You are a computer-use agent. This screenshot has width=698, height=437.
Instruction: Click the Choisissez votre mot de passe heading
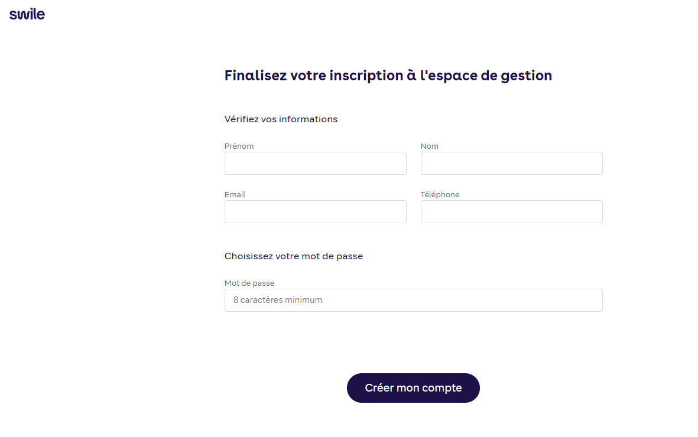pyautogui.click(x=293, y=256)
